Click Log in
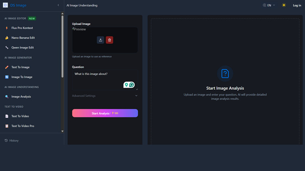 297,5
